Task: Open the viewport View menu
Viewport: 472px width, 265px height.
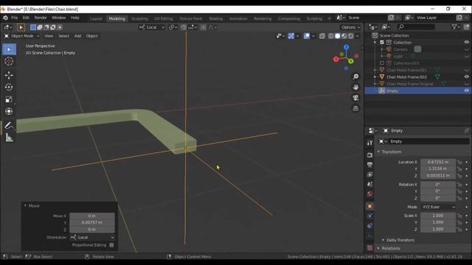Action: click(x=49, y=36)
